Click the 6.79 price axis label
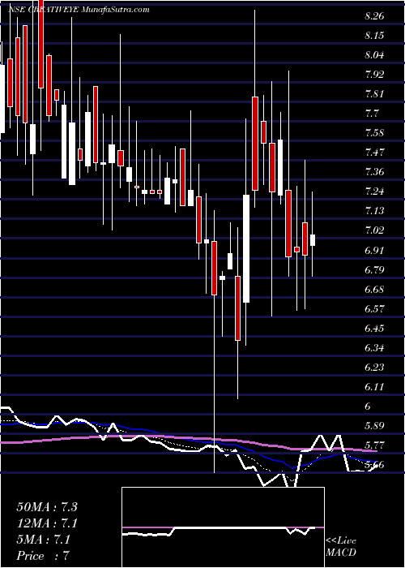The image size is (405, 568). pyautogui.click(x=374, y=270)
